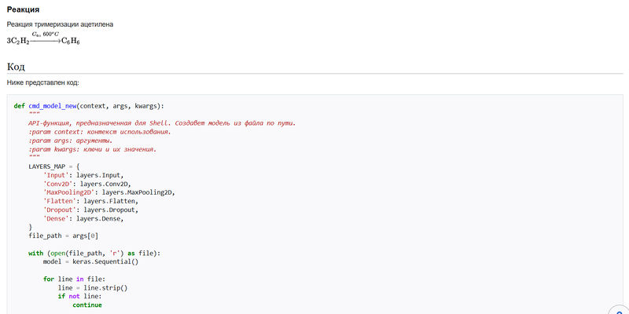Click the 'MaxPooling2D' dictionary entry line
This screenshot has height=314, width=629.
(x=109, y=192)
